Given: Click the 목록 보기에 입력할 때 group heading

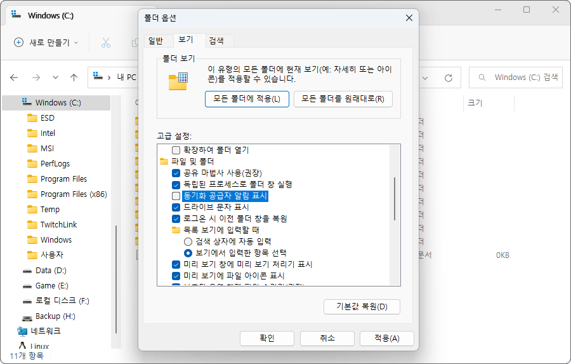Looking at the screenshot, I should 221,230.
